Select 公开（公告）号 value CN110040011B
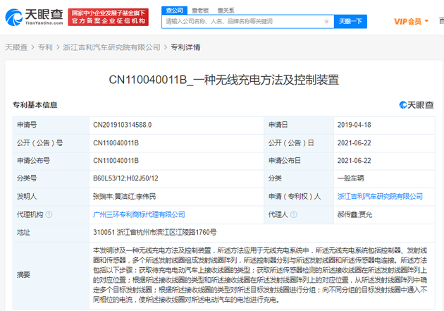The width and height of the screenshot is (444, 311). click(x=116, y=142)
